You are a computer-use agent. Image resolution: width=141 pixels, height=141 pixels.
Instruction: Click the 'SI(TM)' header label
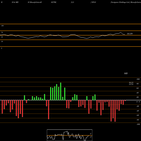pyautogui.click(x=54, y=2)
